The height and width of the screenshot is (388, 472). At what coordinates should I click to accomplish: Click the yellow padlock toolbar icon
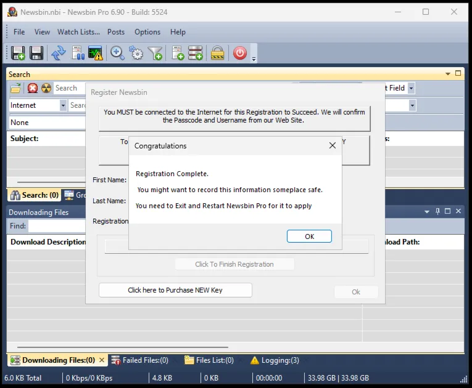(x=217, y=53)
